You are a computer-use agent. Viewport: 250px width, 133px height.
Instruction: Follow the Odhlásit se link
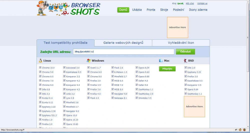point(202,3)
